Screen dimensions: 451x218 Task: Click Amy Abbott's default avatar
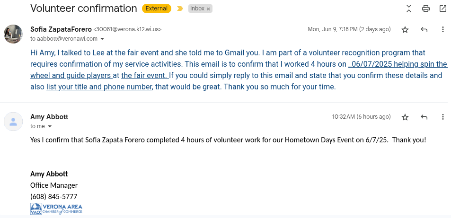(x=13, y=122)
